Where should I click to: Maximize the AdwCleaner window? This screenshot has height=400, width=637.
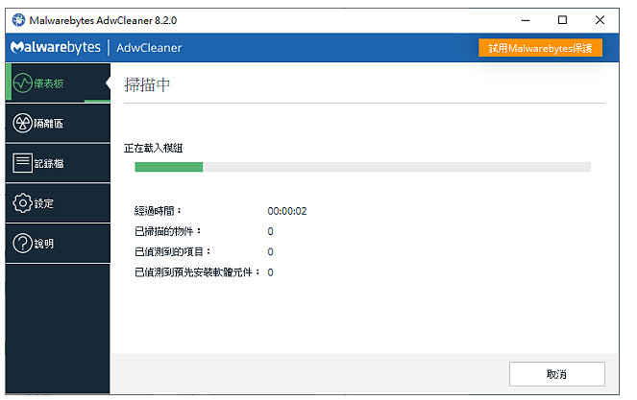(562, 20)
